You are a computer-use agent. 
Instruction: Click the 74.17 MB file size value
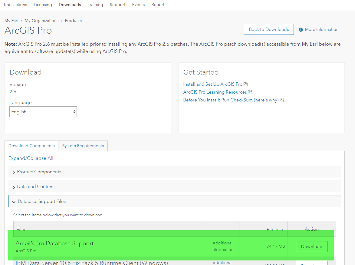[x=275, y=246]
